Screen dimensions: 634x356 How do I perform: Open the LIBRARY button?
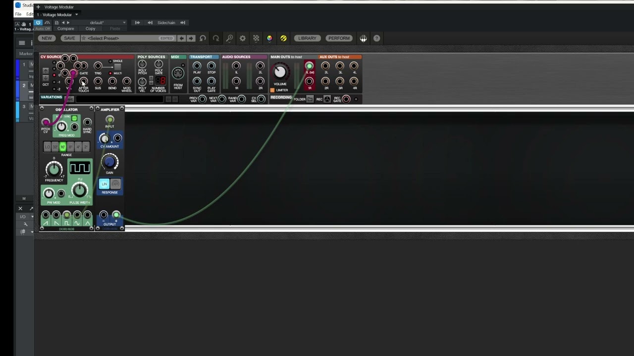307,38
